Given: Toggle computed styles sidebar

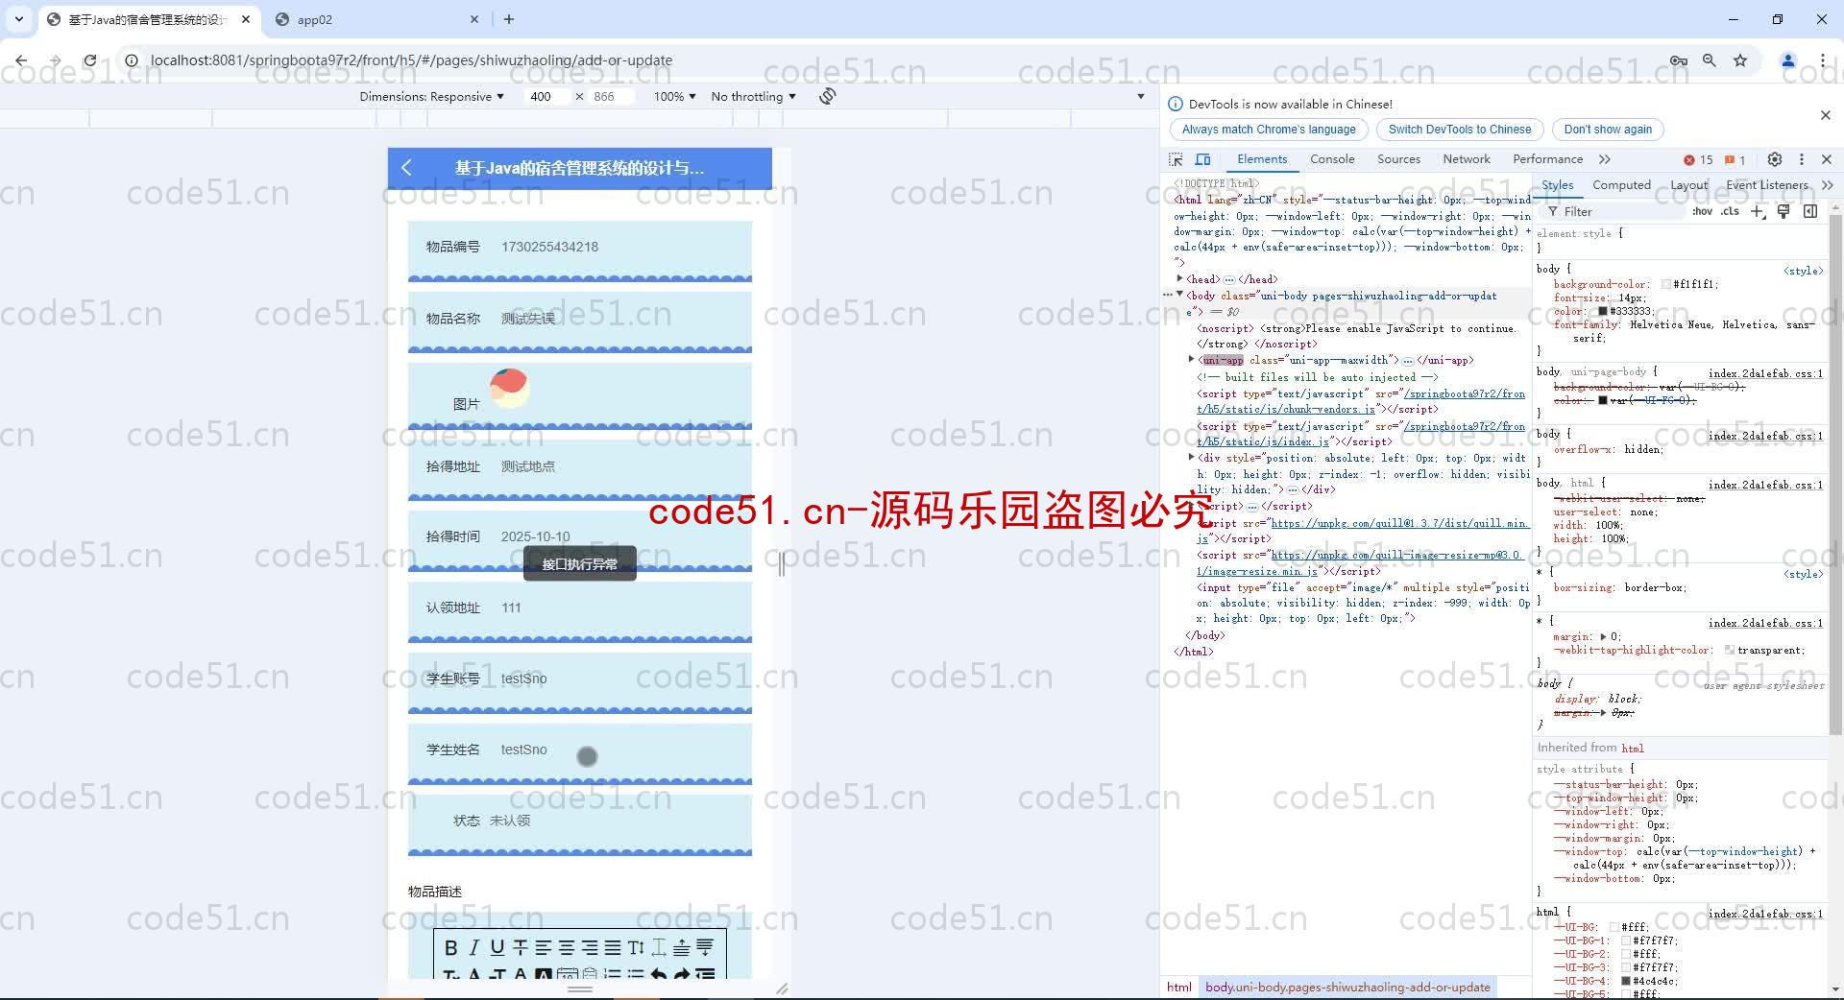Looking at the screenshot, I should tap(1810, 211).
